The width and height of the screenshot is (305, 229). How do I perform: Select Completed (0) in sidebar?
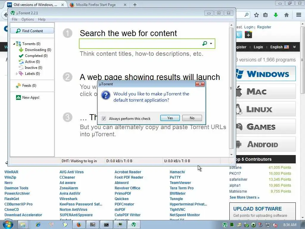tap(36, 56)
